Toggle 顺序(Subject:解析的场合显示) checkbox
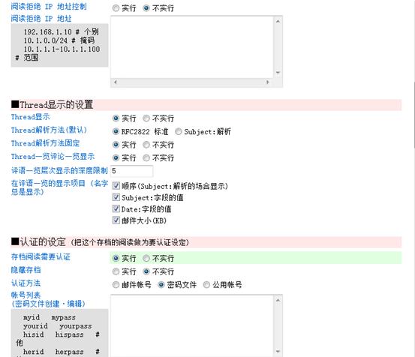The image size is (415, 357). 116,186
